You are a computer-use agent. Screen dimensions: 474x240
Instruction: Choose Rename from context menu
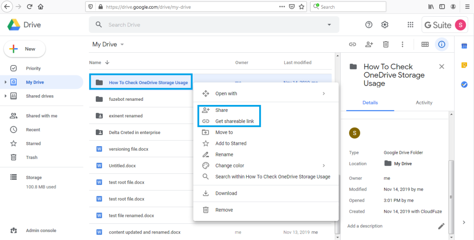point(266,154)
